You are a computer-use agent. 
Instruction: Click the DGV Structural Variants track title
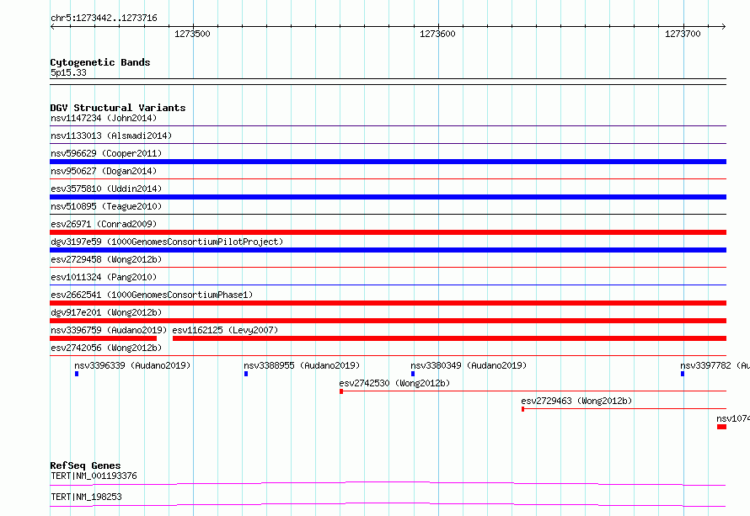coord(118,108)
